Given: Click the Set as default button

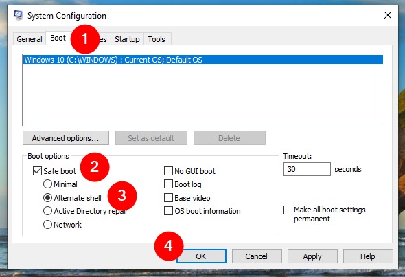Looking at the screenshot, I should pos(151,138).
